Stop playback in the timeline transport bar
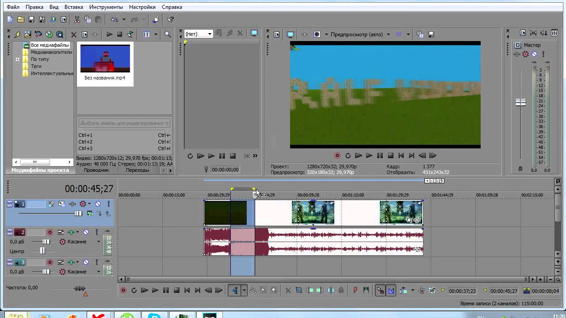Viewport: 566px width, 318px height. (x=176, y=290)
